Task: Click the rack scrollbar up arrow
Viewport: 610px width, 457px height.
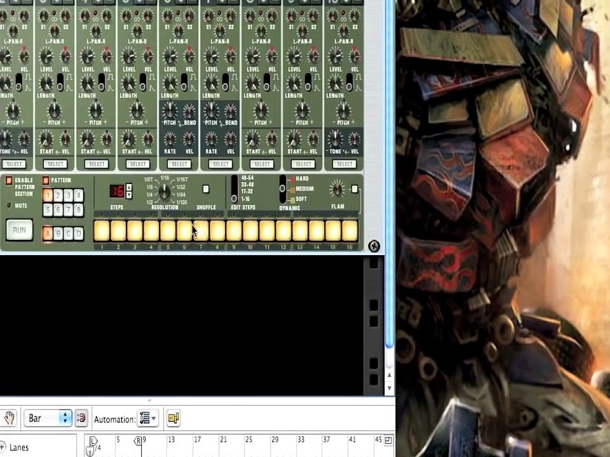Action: pos(389,375)
